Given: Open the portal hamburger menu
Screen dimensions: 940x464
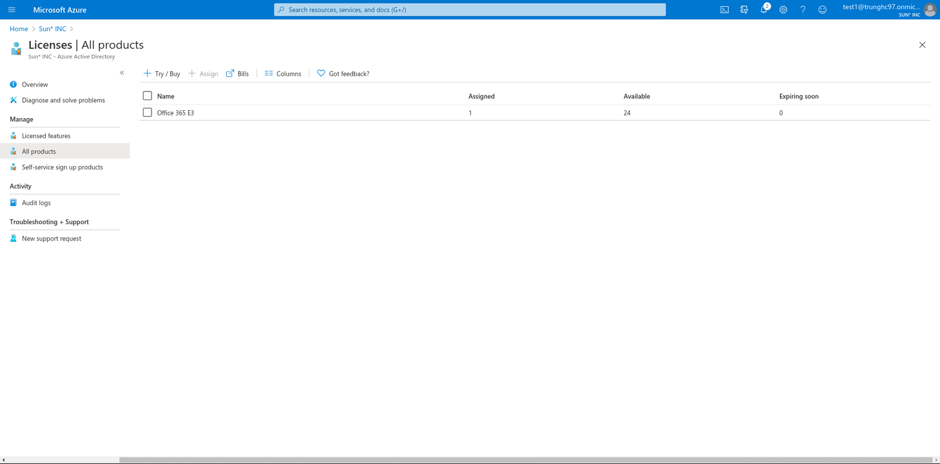Looking at the screenshot, I should click(x=11, y=10).
